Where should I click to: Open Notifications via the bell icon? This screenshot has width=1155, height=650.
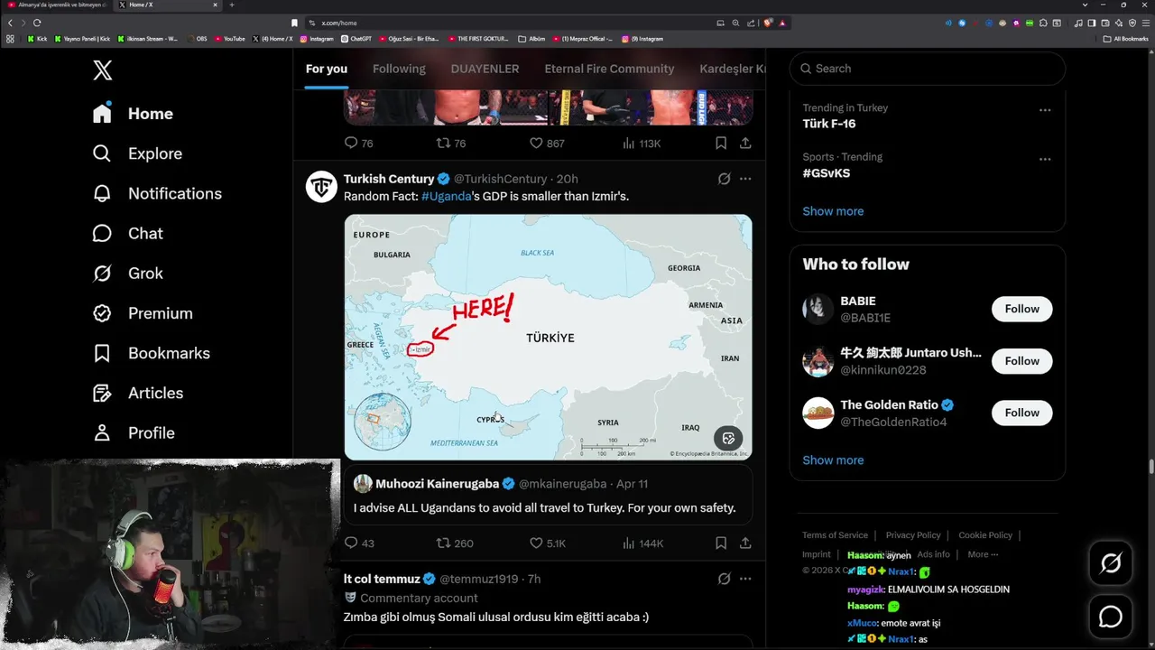102,193
